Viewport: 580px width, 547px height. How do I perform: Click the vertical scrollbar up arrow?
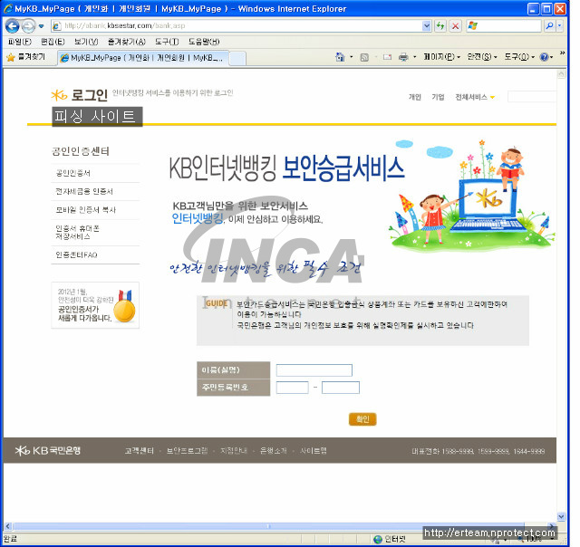coord(561,74)
